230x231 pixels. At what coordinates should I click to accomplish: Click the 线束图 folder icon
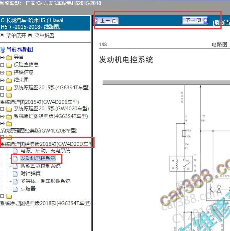(x=9, y=81)
